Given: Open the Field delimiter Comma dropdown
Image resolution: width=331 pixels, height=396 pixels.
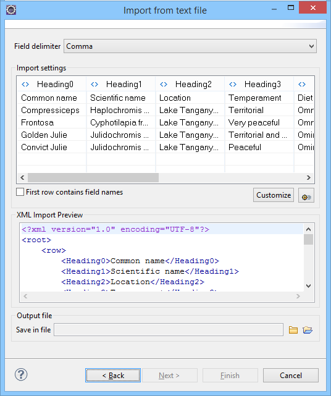Looking at the screenshot, I should coord(190,46).
